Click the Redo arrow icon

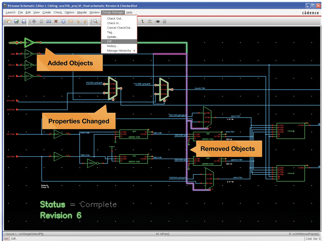coord(85,21)
